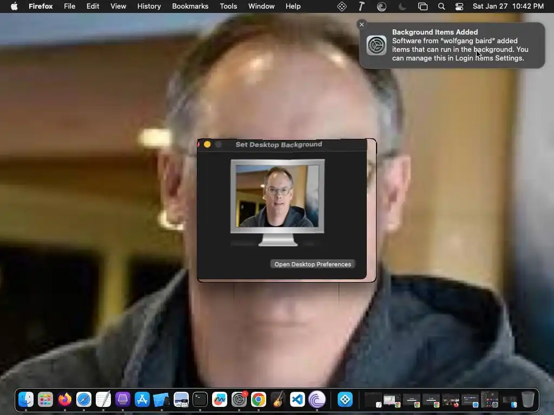Open the purple spiral app in the Dock
The width and height of the screenshot is (554, 415).
(317, 399)
